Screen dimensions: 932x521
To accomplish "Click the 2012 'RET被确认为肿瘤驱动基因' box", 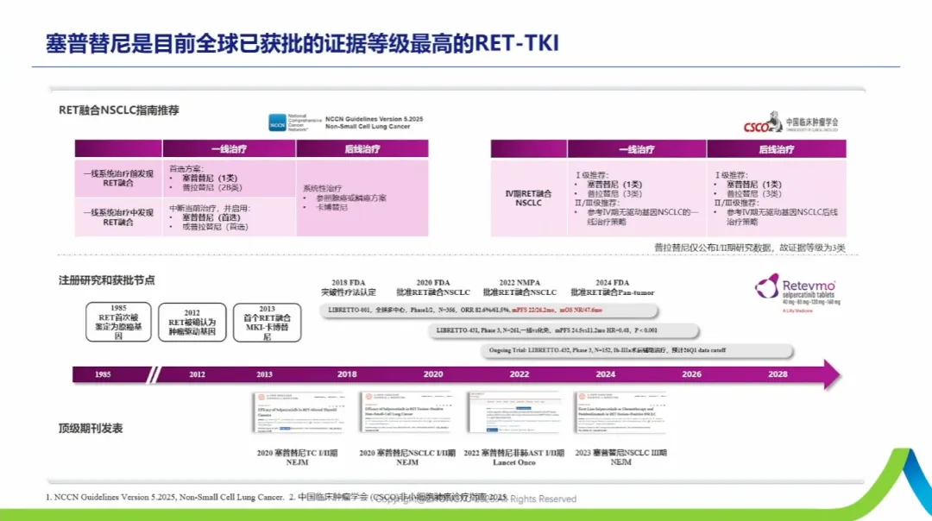I will [192, 322].
